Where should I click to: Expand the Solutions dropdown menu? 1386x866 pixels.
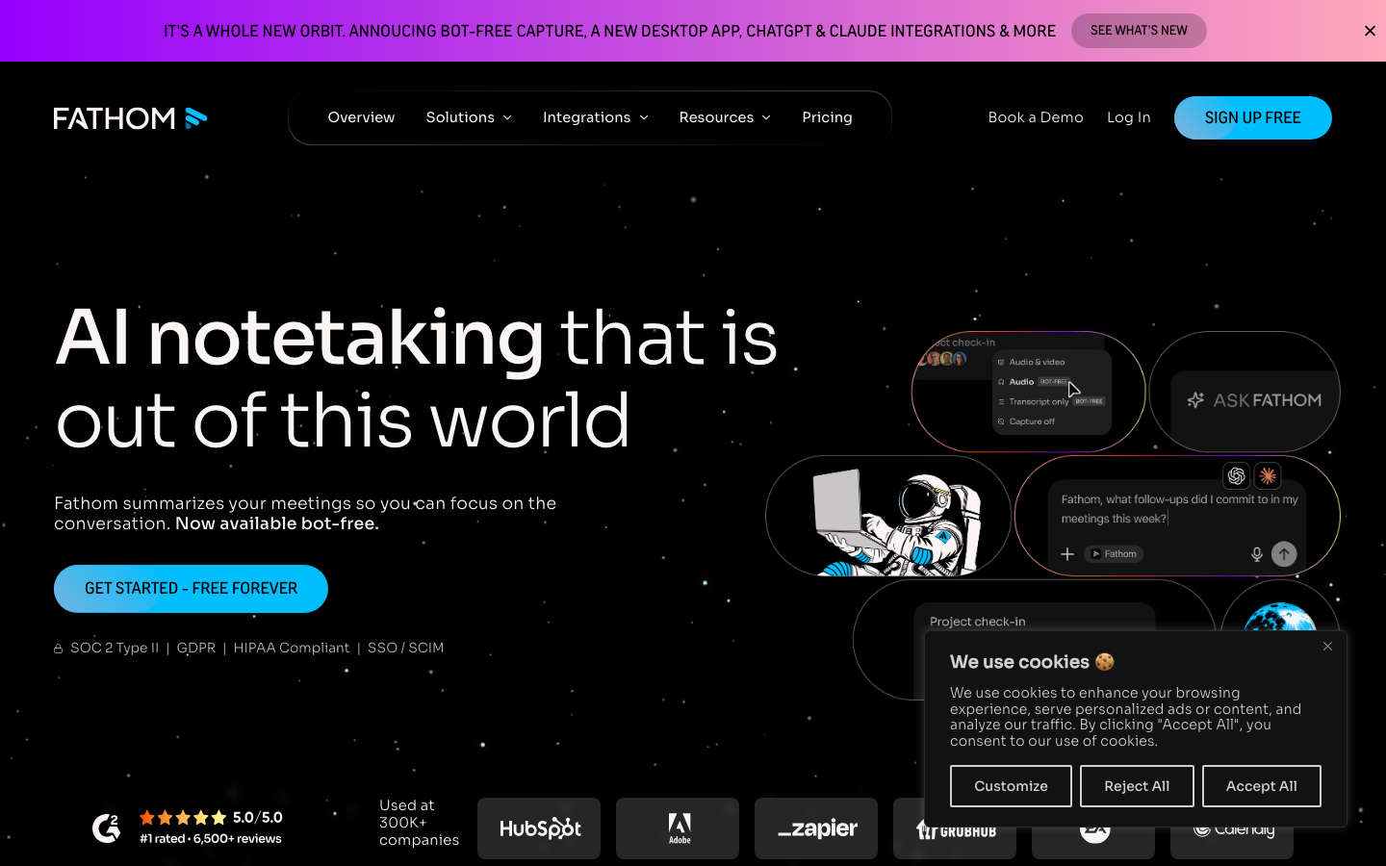[469, 117]
